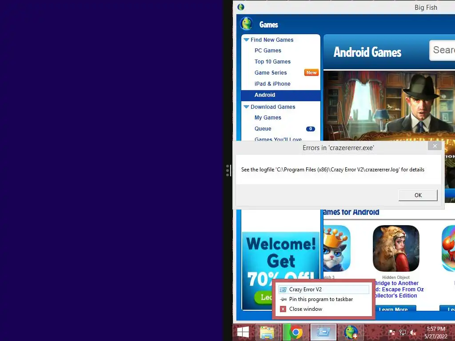Click the orange New badge by Game Series
The width and height of the screenshot is (455, 341).
(x=311, y=72)
